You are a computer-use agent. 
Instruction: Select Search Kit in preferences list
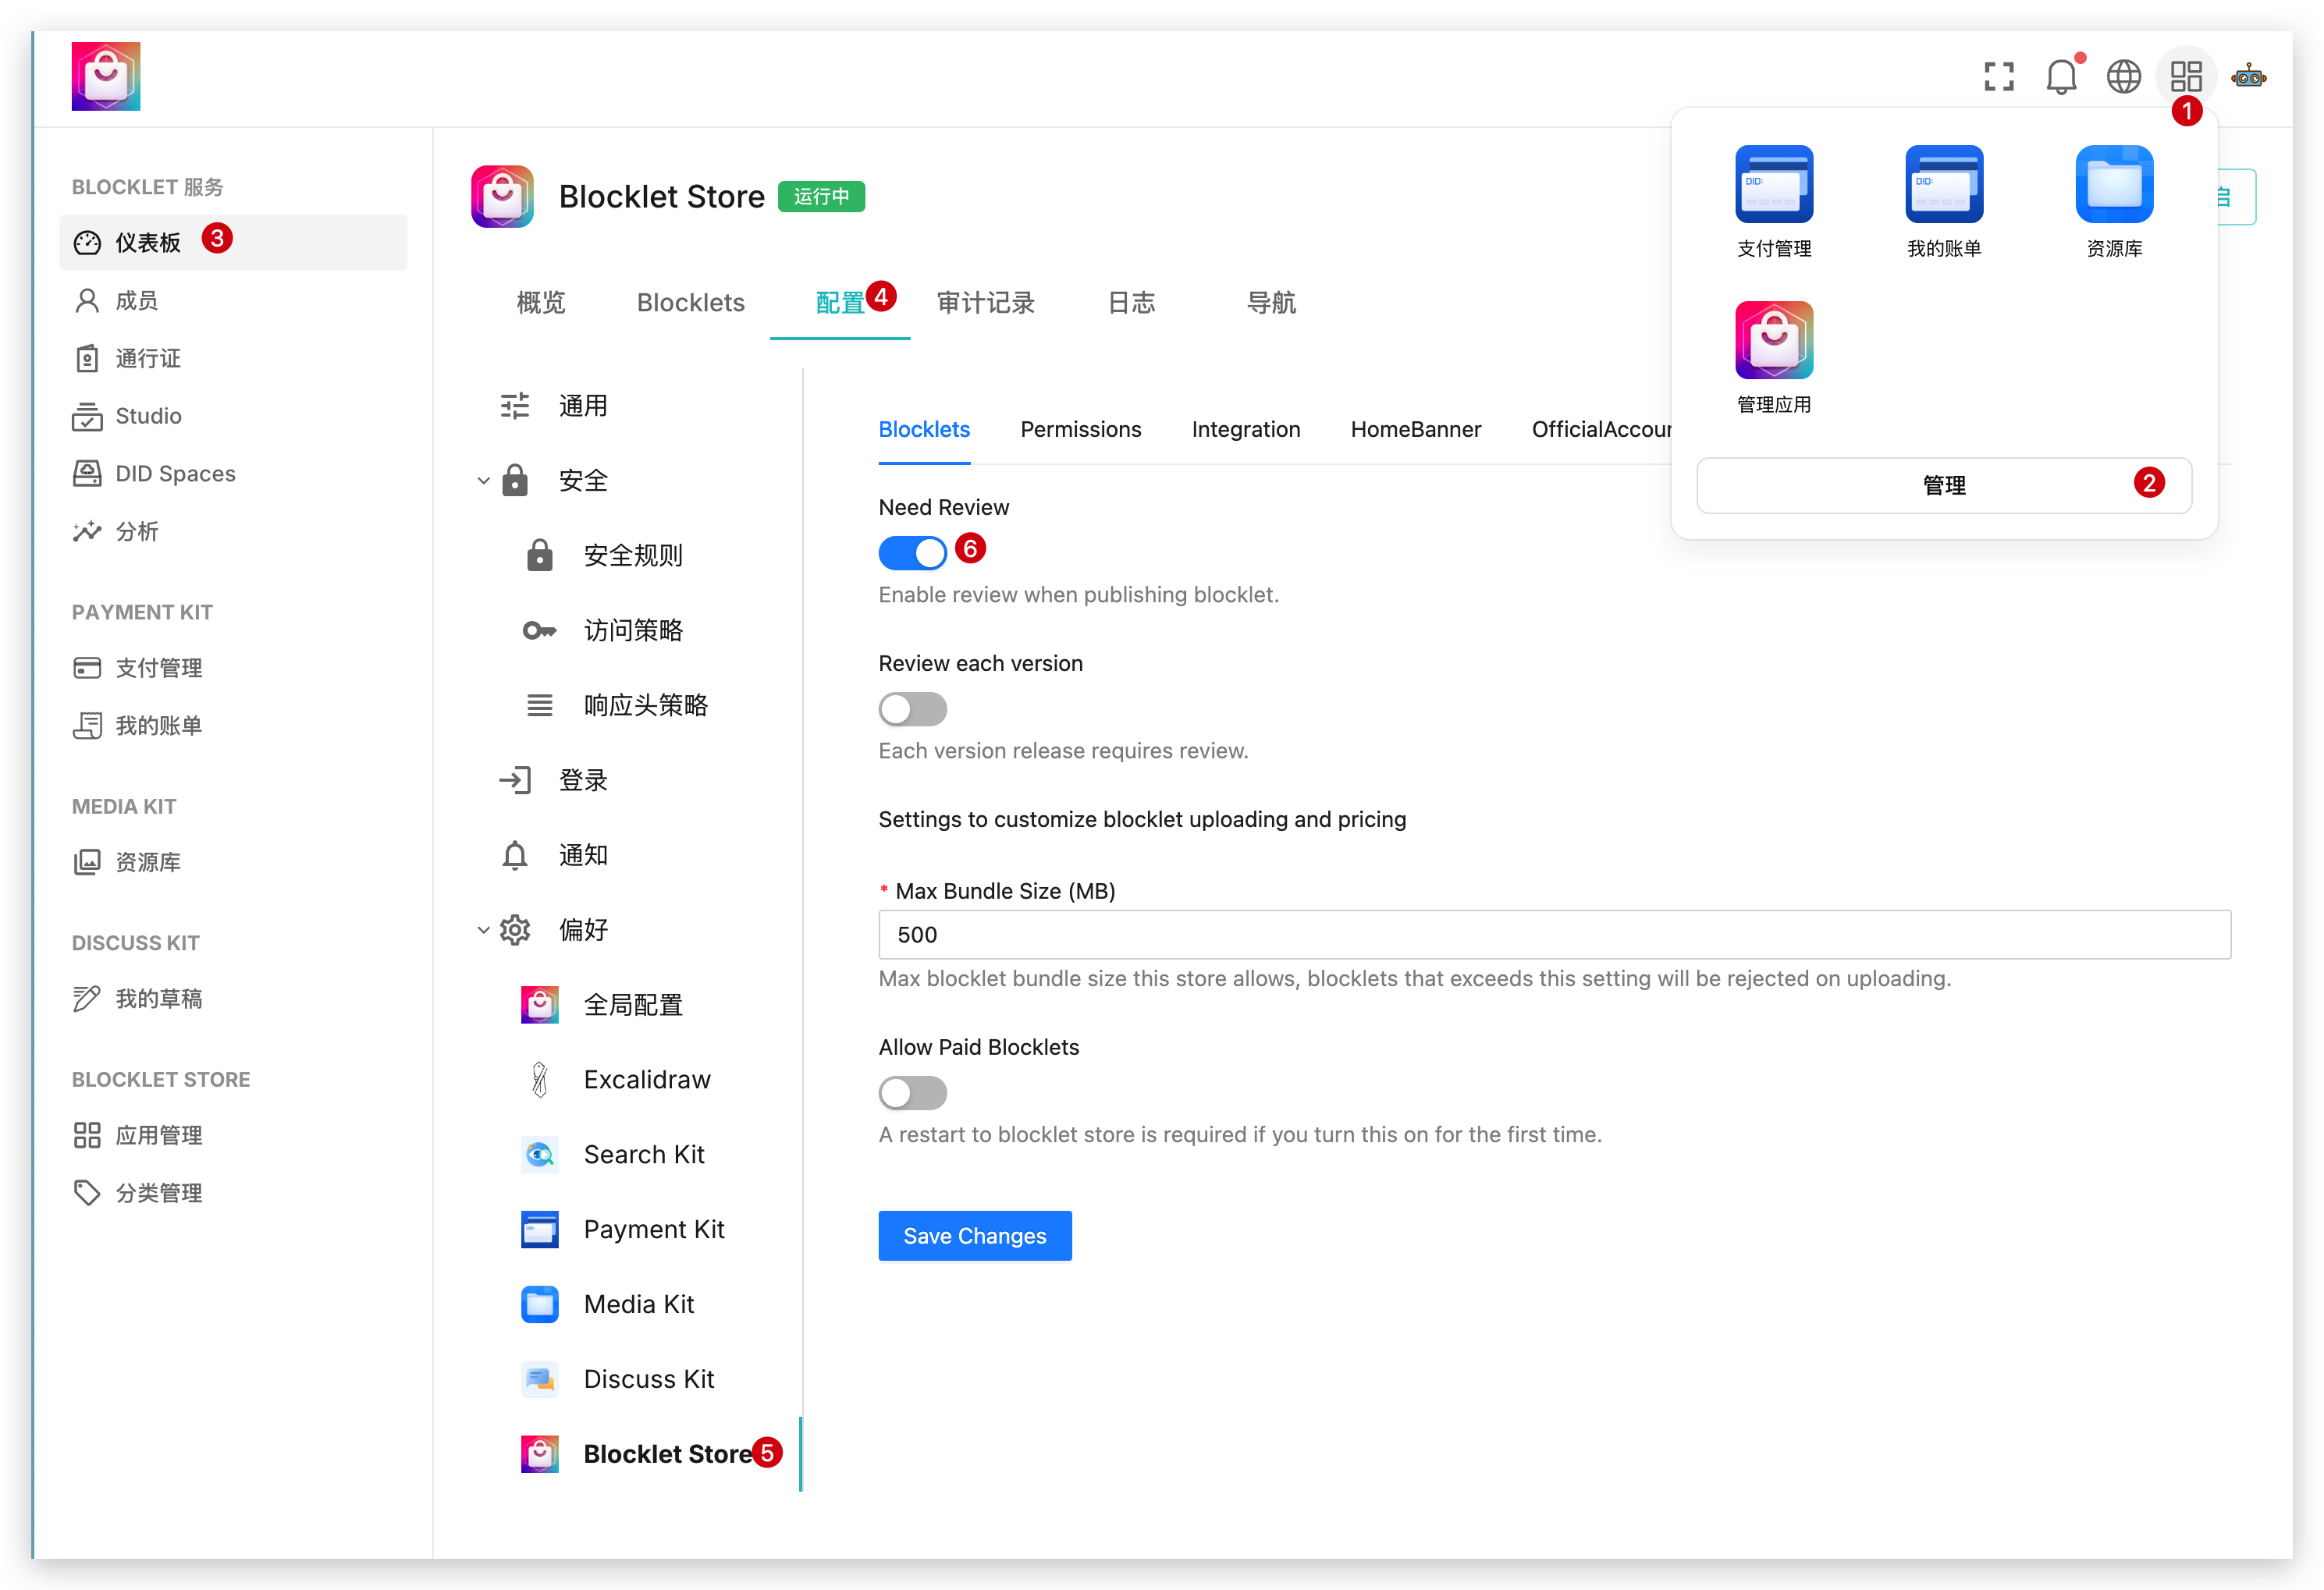(x=643, y=1155)
